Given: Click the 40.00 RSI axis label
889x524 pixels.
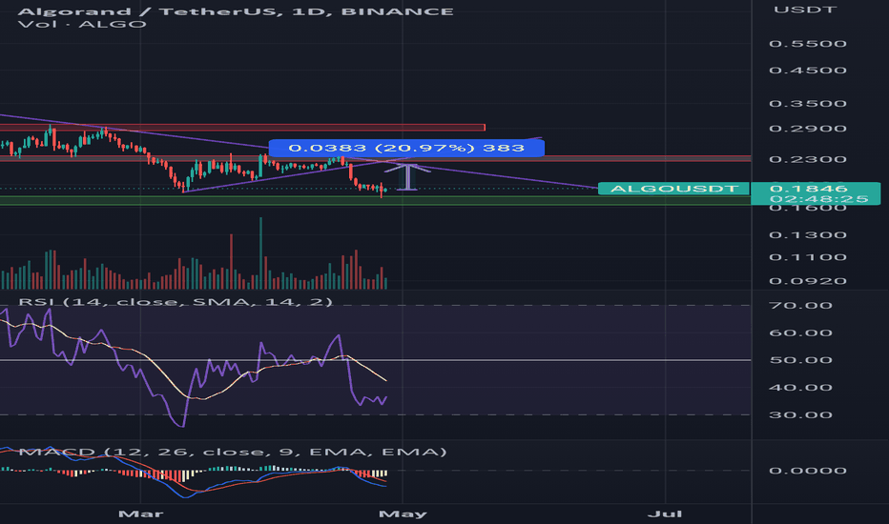Looking at the screenshot, I should [x=800, y=388].
